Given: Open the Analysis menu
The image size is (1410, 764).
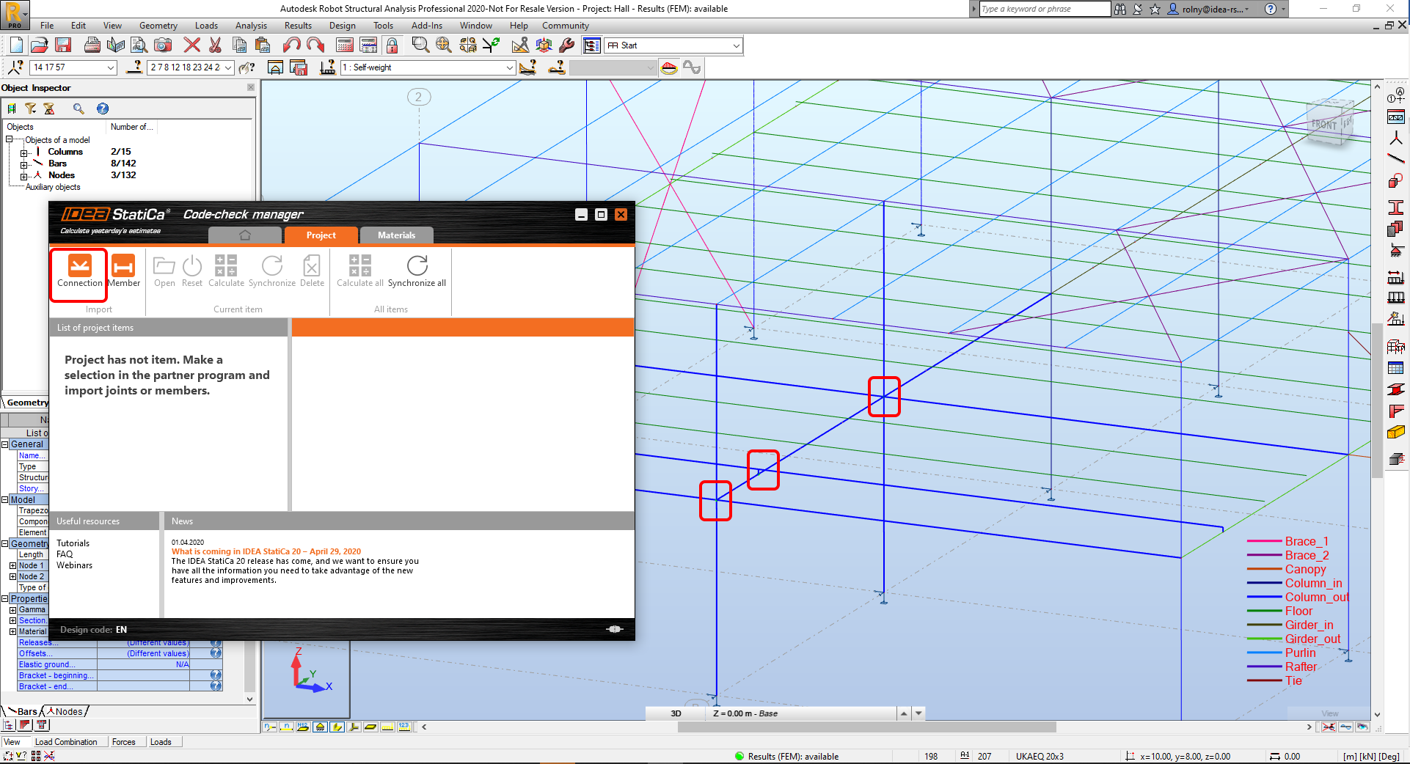Looking at the screenshot, I should pos(251,26).
